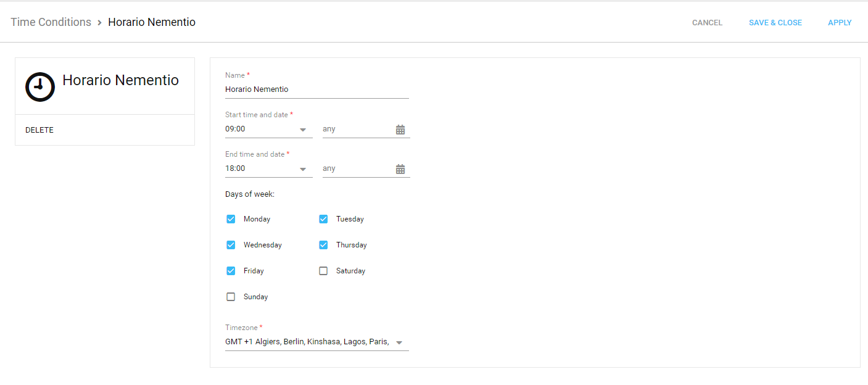Uncheck the Tuesday checkbox
The width and height of the screenshot is (868, 385).
(x=323, y=219)
